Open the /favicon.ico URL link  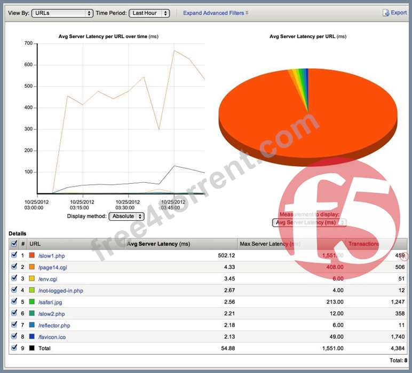52,337
